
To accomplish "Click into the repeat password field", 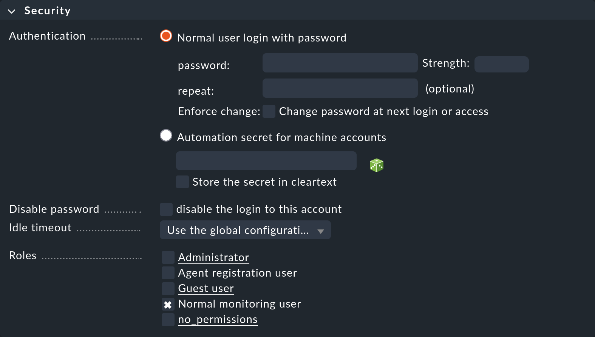I will 340,88.
